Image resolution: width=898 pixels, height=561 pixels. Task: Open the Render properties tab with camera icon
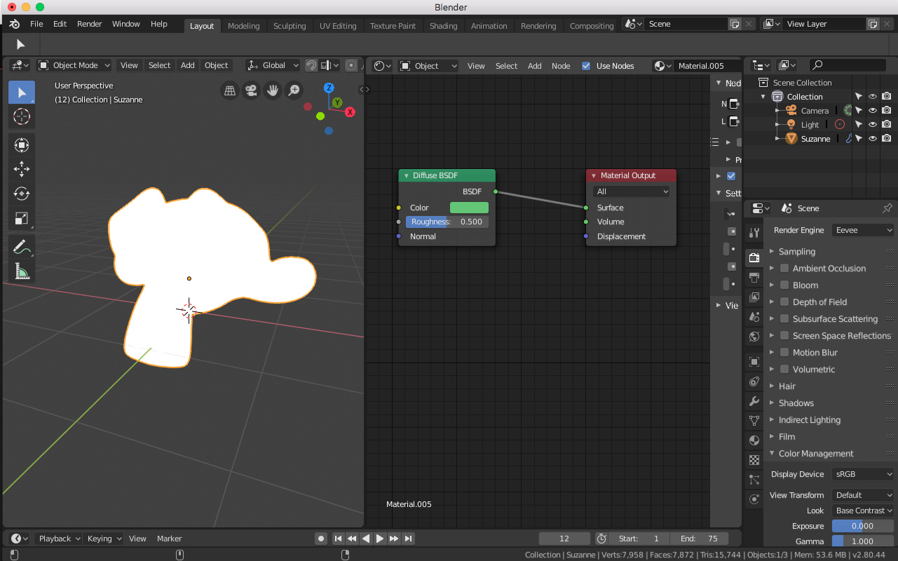754,257
